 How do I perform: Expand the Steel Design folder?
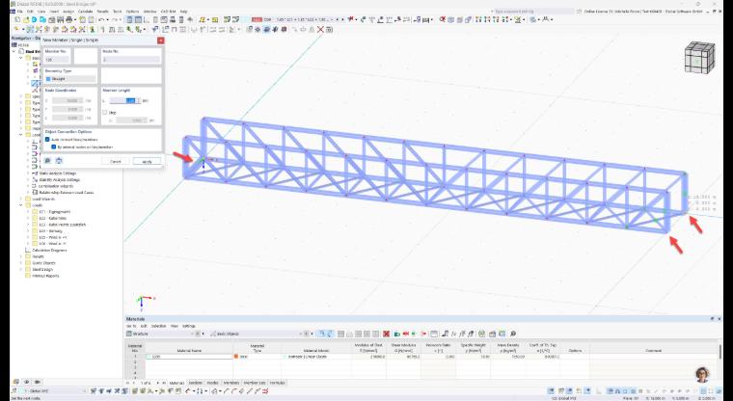(x=21, y=269)
